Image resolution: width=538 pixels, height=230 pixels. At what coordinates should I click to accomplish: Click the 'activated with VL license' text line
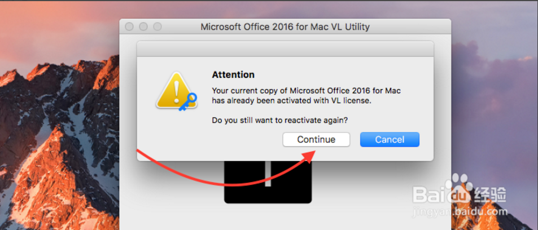[x=292, y=101]
